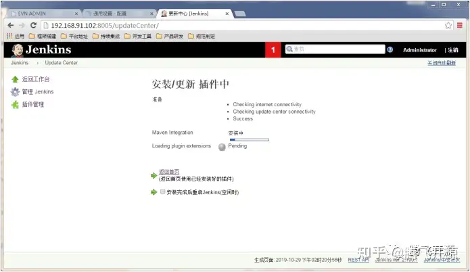Open 管理 Jenkins in the sidebar
Screen dimensions: 470x272
(38, 92)
